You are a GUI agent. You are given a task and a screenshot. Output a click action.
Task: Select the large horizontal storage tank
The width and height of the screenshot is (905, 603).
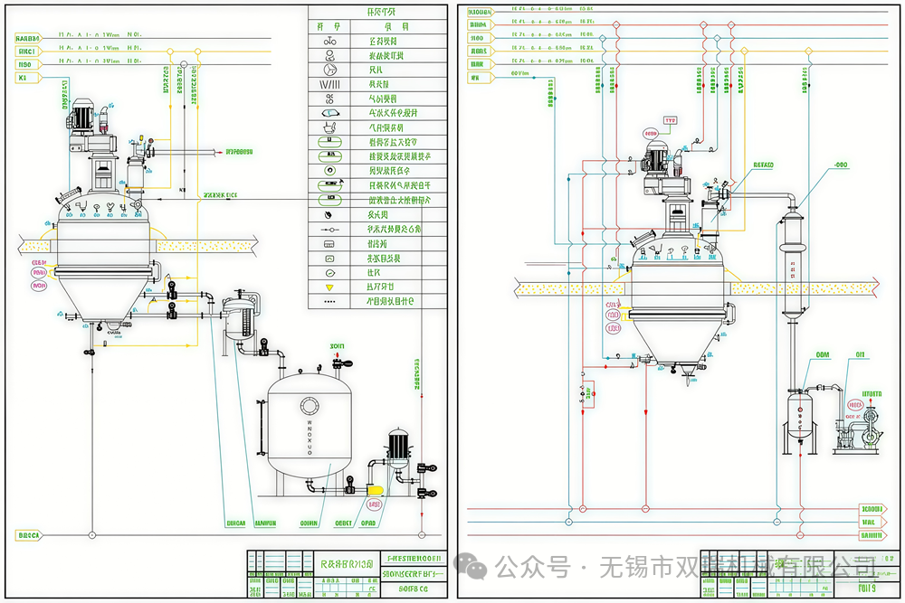[308, 434]
